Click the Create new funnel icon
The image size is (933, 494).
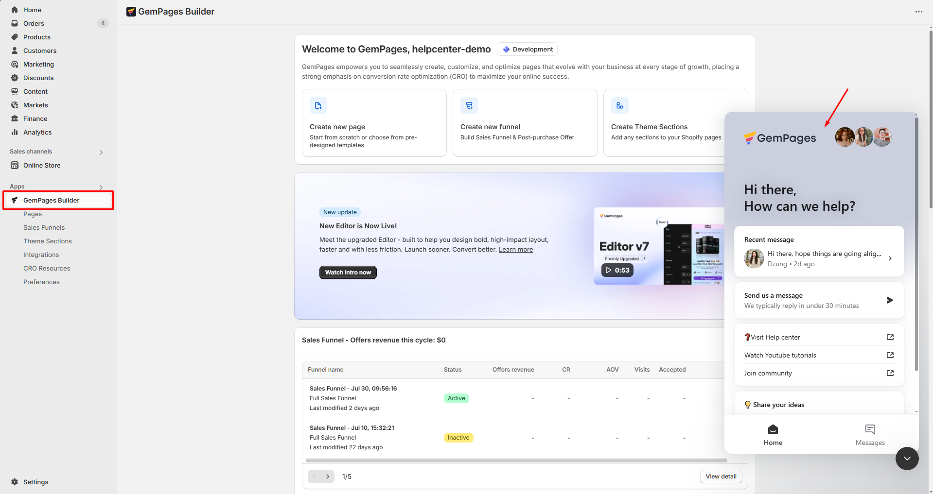tap(469, 105)
